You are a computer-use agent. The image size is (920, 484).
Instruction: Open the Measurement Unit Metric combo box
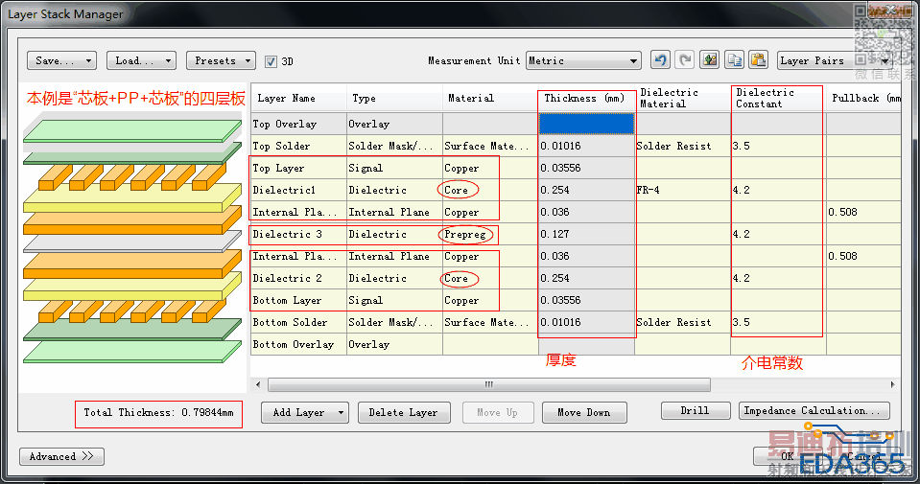582,60
